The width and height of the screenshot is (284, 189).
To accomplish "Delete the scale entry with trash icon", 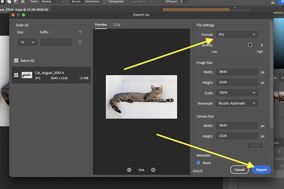I will pyautogui.click(x=80, y=42).
